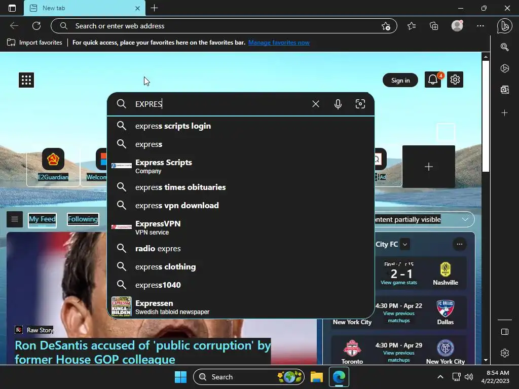Open Settings and more ellipsis menu
Viewport: 519px width, 389px height.
click(x=480, y=26)
